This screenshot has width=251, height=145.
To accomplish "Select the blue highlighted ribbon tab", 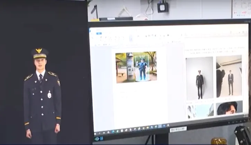I will click(99, 34).
